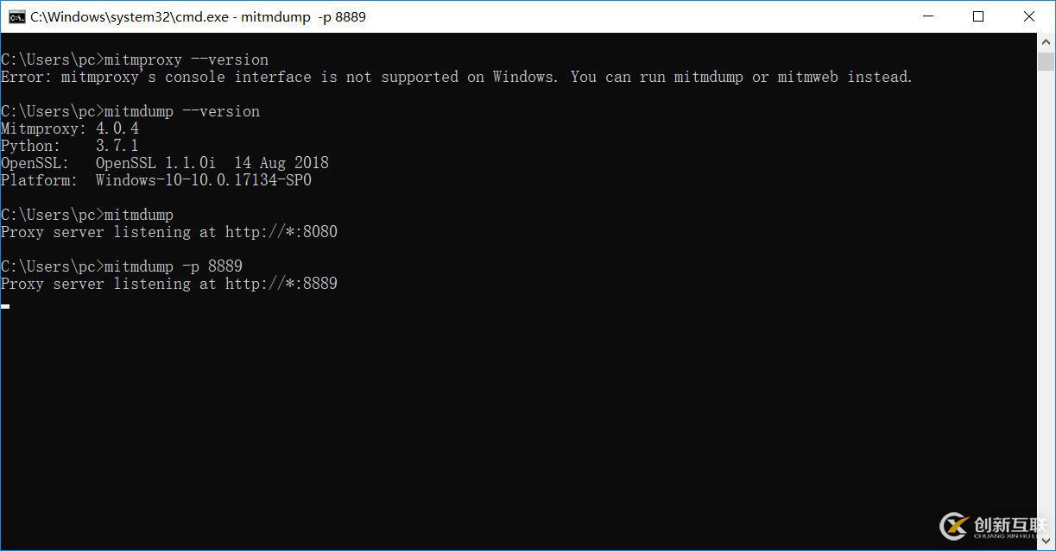
Task: Click the scrollbar down arrow
Action: pos(1046,542)
